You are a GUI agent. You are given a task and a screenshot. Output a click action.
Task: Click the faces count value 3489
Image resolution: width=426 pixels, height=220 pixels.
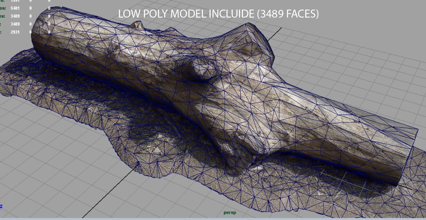[x=15, y=16]
